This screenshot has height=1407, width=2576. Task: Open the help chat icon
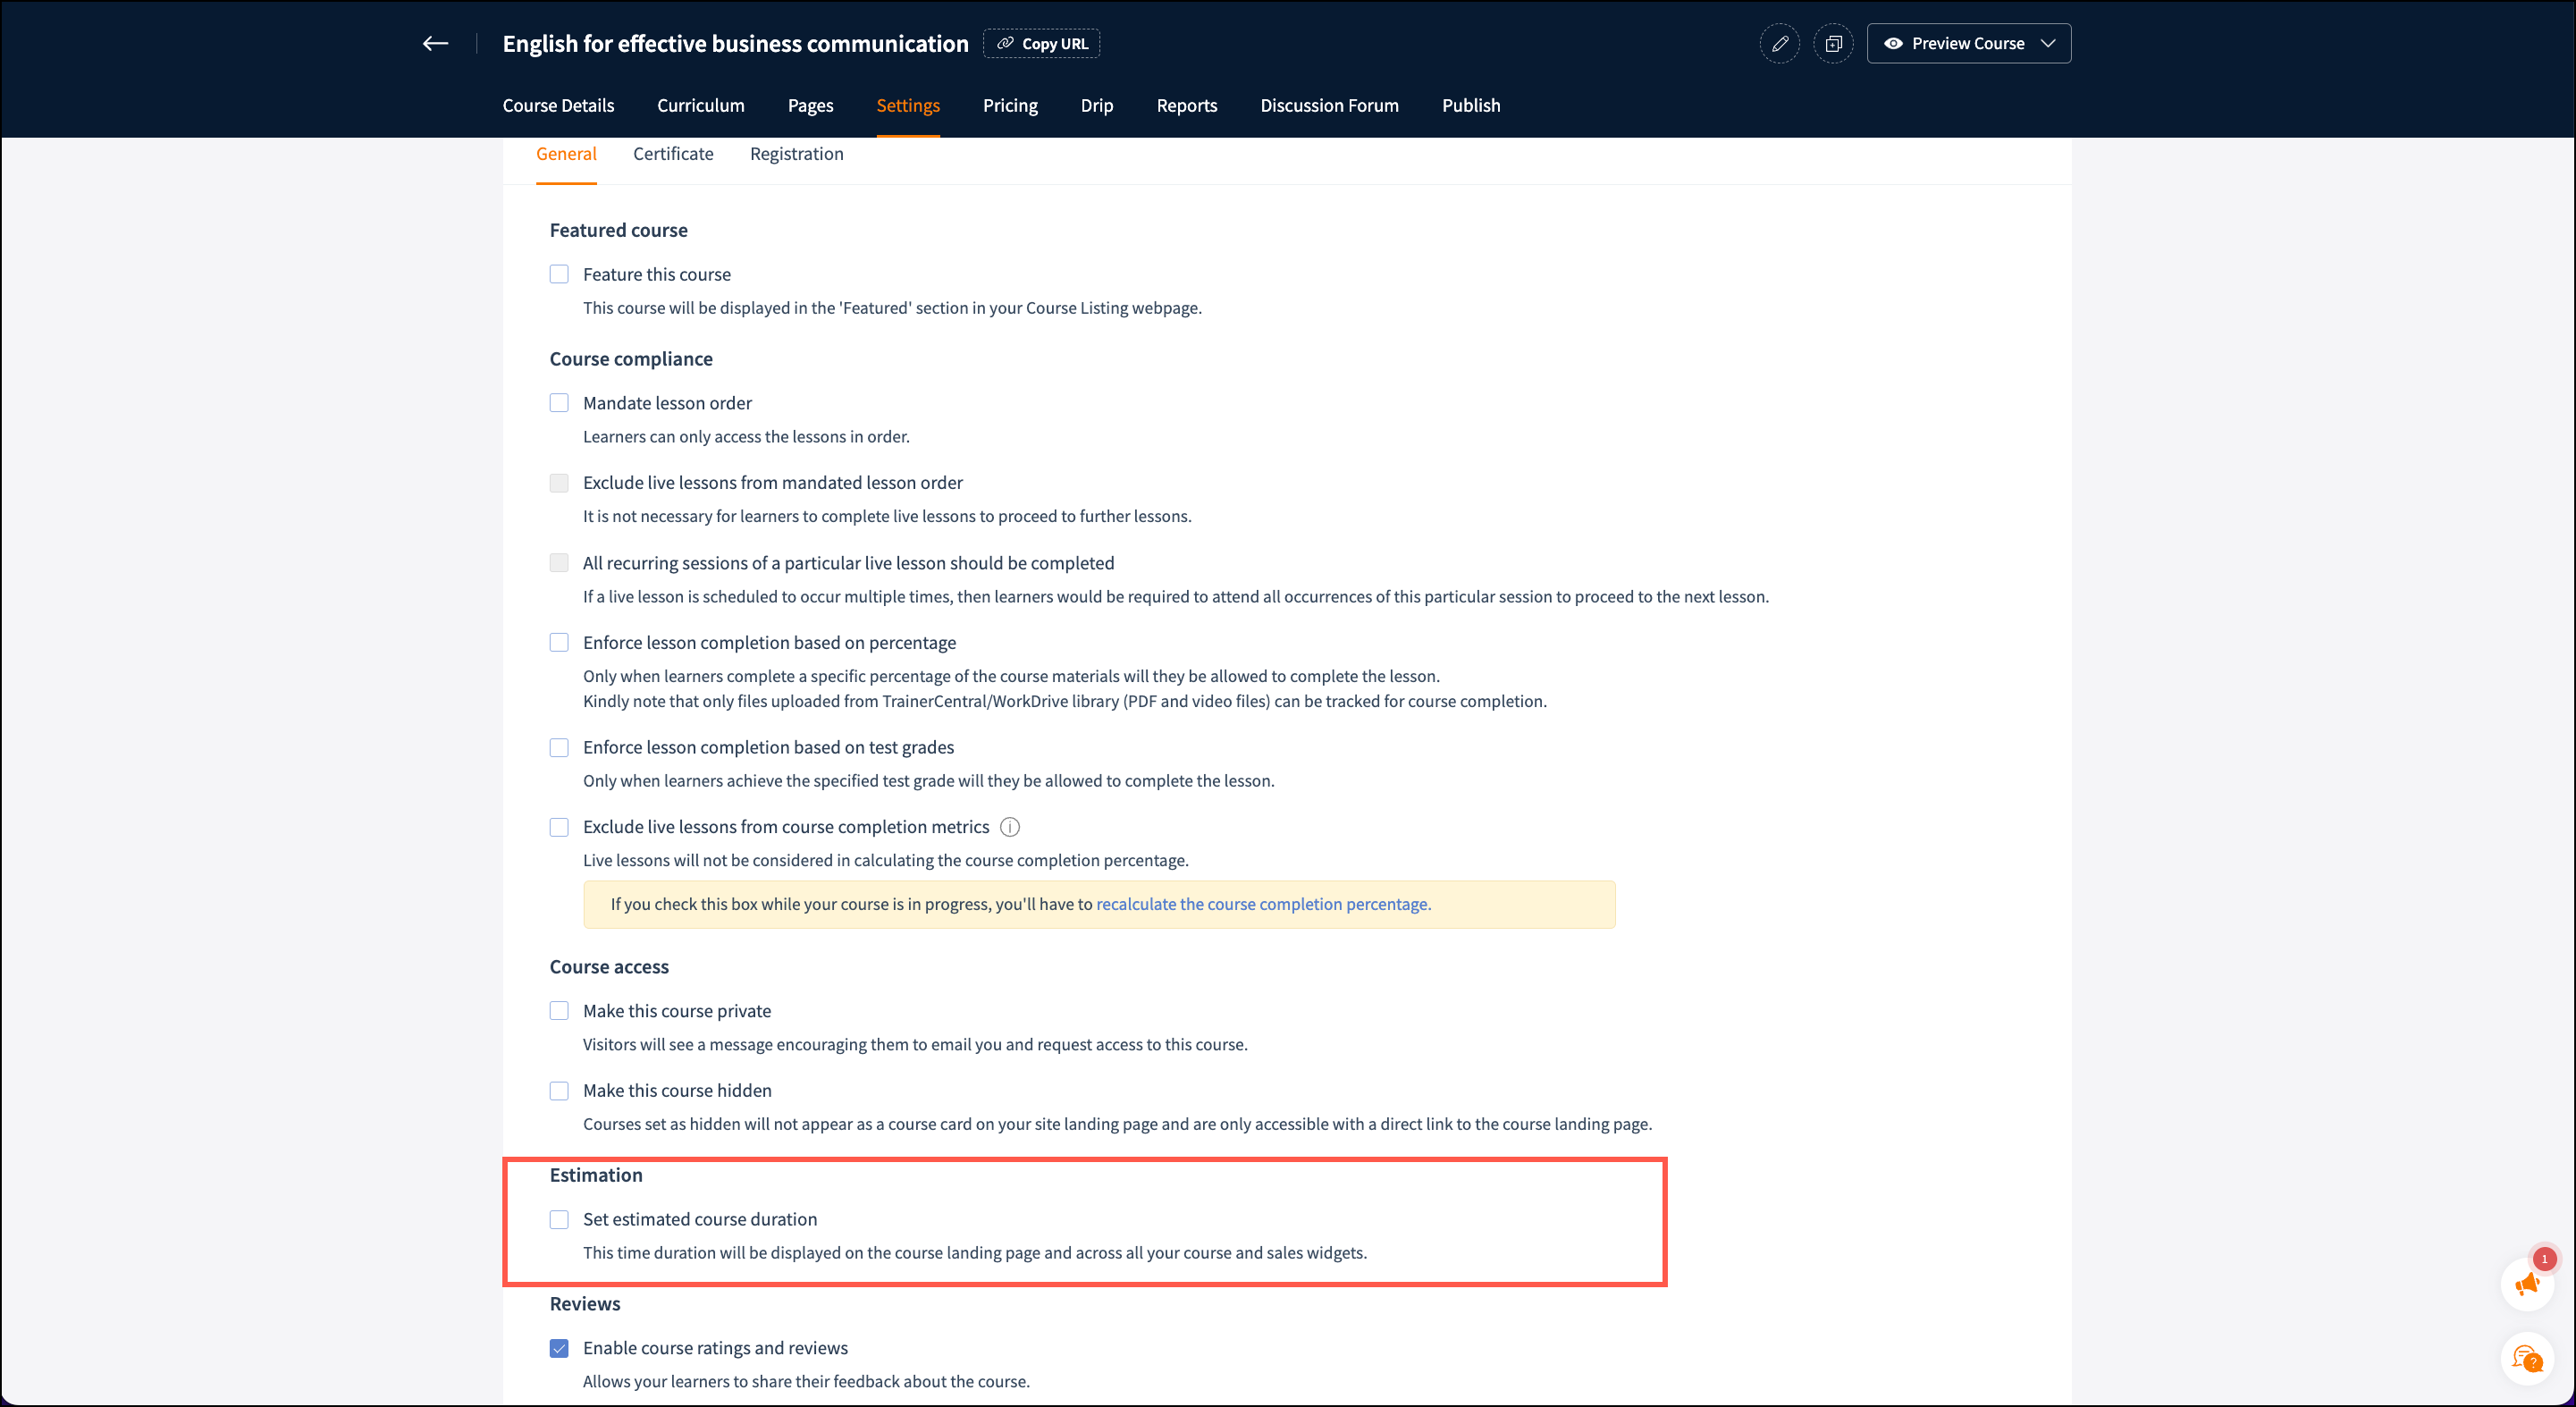[x=2527, y=1359]
